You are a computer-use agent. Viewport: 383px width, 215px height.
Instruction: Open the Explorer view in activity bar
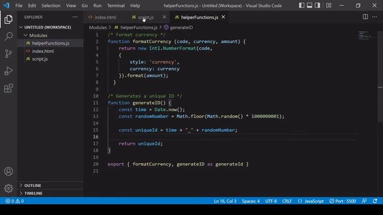click(8, 19)
